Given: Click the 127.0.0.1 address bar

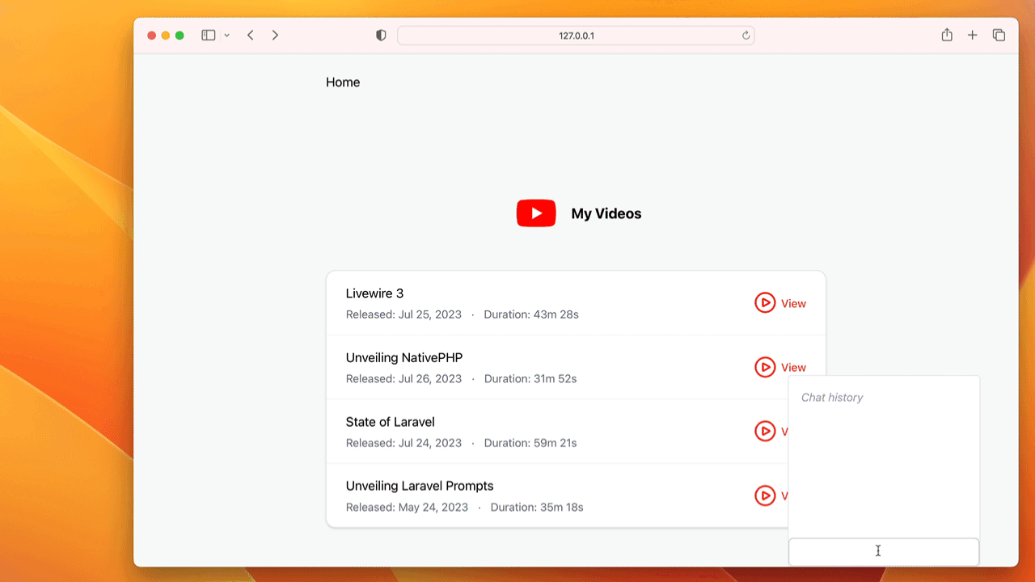Looking at the screenshot, I should [x=576, y=36].
